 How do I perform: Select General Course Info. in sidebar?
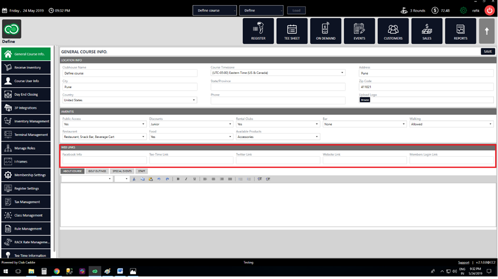(x=26, y=54)
